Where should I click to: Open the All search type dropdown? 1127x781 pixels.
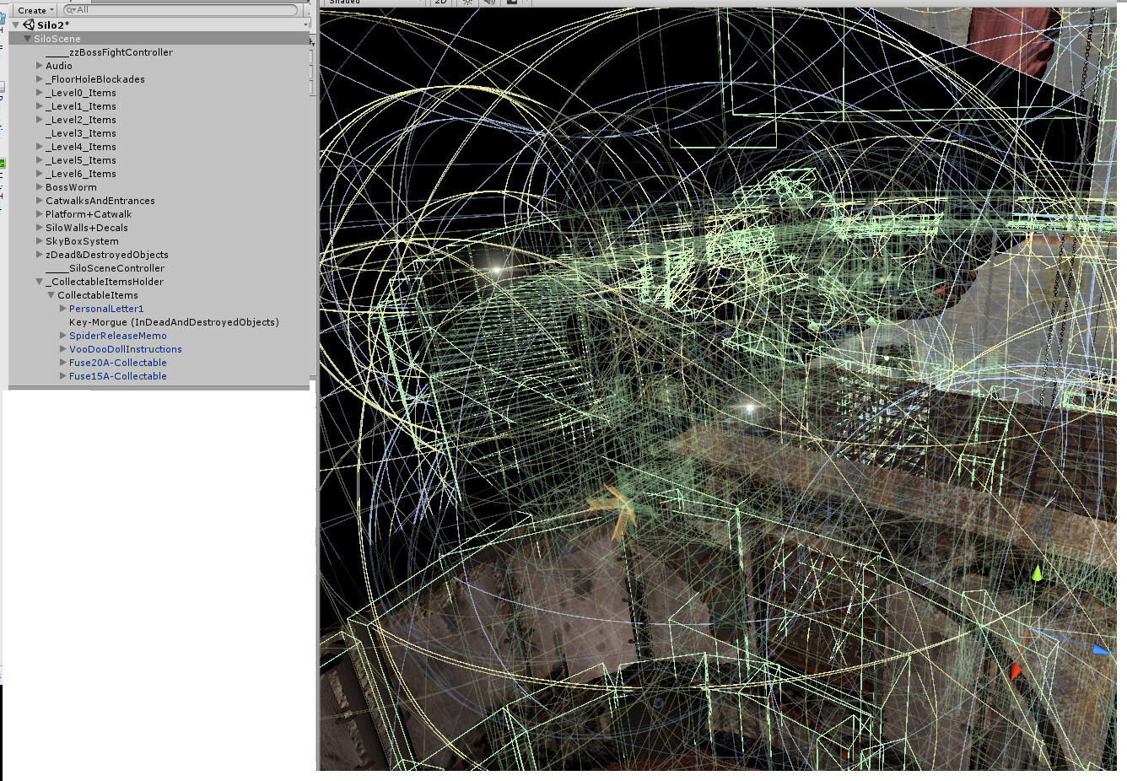click(x=76, y=10)
